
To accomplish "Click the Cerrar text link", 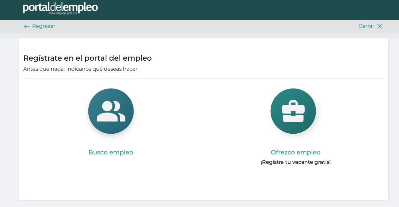I will (366, 26).
